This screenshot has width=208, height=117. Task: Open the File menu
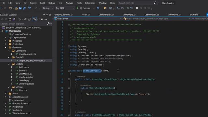[3, 3]
